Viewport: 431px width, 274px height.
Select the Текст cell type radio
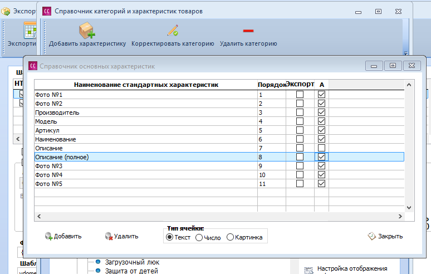click(170, 237)
